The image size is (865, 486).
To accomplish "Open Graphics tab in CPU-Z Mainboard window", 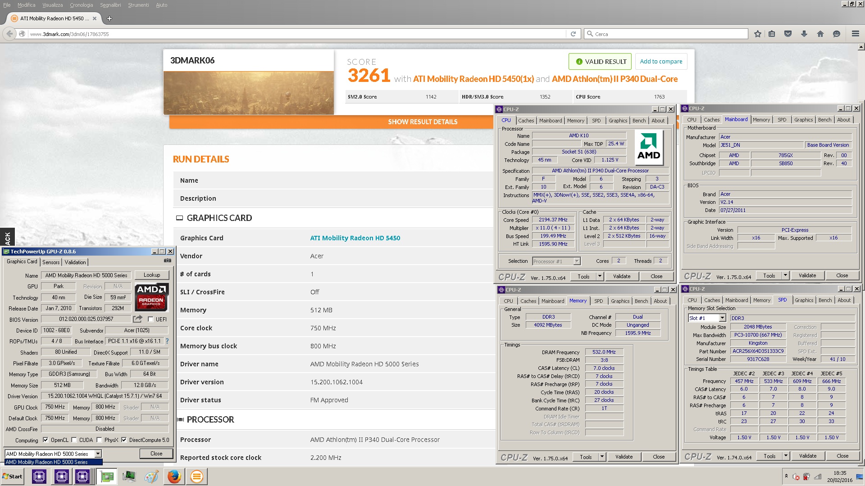I will click(803, 120).
